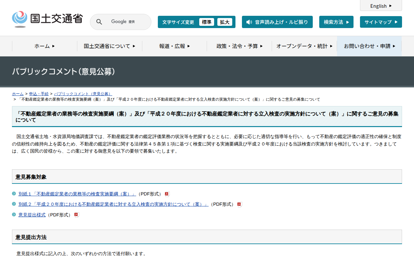The width and height of the screenshot is (414, 258).
Task: Set text size to 標準
Action: [206, 22]
